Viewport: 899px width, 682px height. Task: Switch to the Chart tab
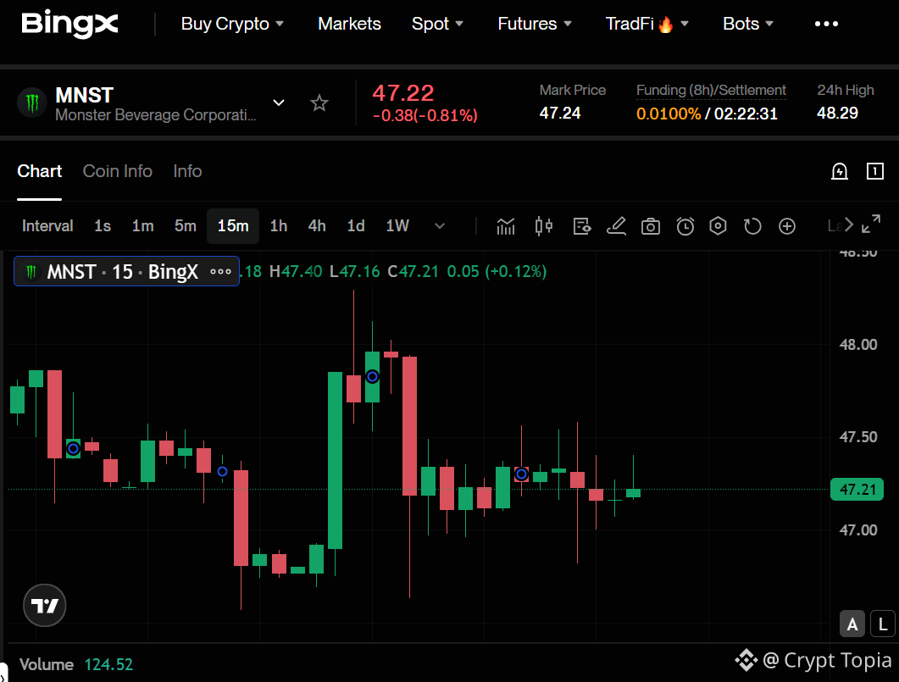coord(40,171)
